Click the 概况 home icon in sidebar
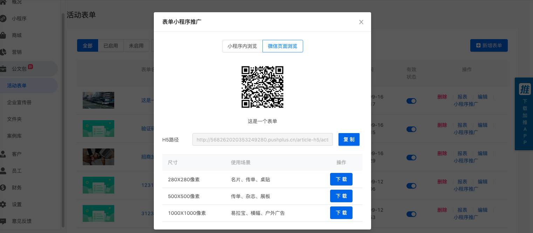533x233 pixels. click(3, 2)
